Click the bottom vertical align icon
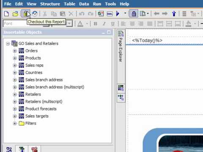The image size is (203, 152). 178,24
